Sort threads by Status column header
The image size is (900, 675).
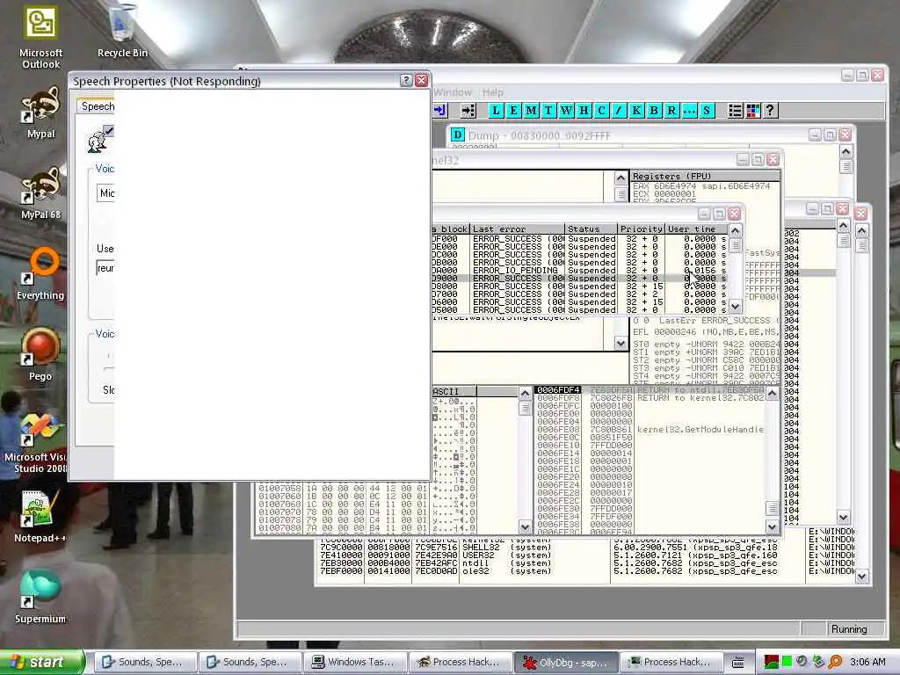(x=592, y=229)
